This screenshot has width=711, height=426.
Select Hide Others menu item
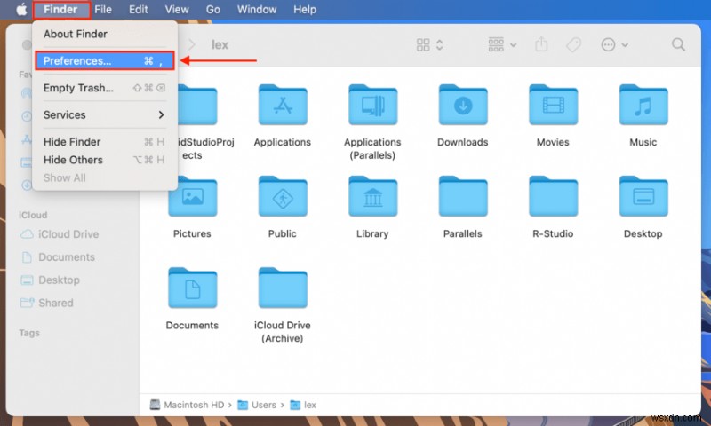[105, 160]
